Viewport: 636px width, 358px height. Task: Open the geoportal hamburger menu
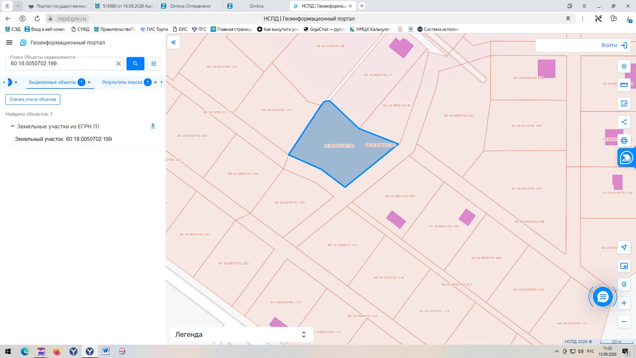tap(9, 42)
